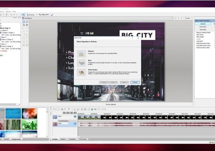This screenshot has height=151, width=215.
Task: Click the red audio track icon
Action: 55,124
